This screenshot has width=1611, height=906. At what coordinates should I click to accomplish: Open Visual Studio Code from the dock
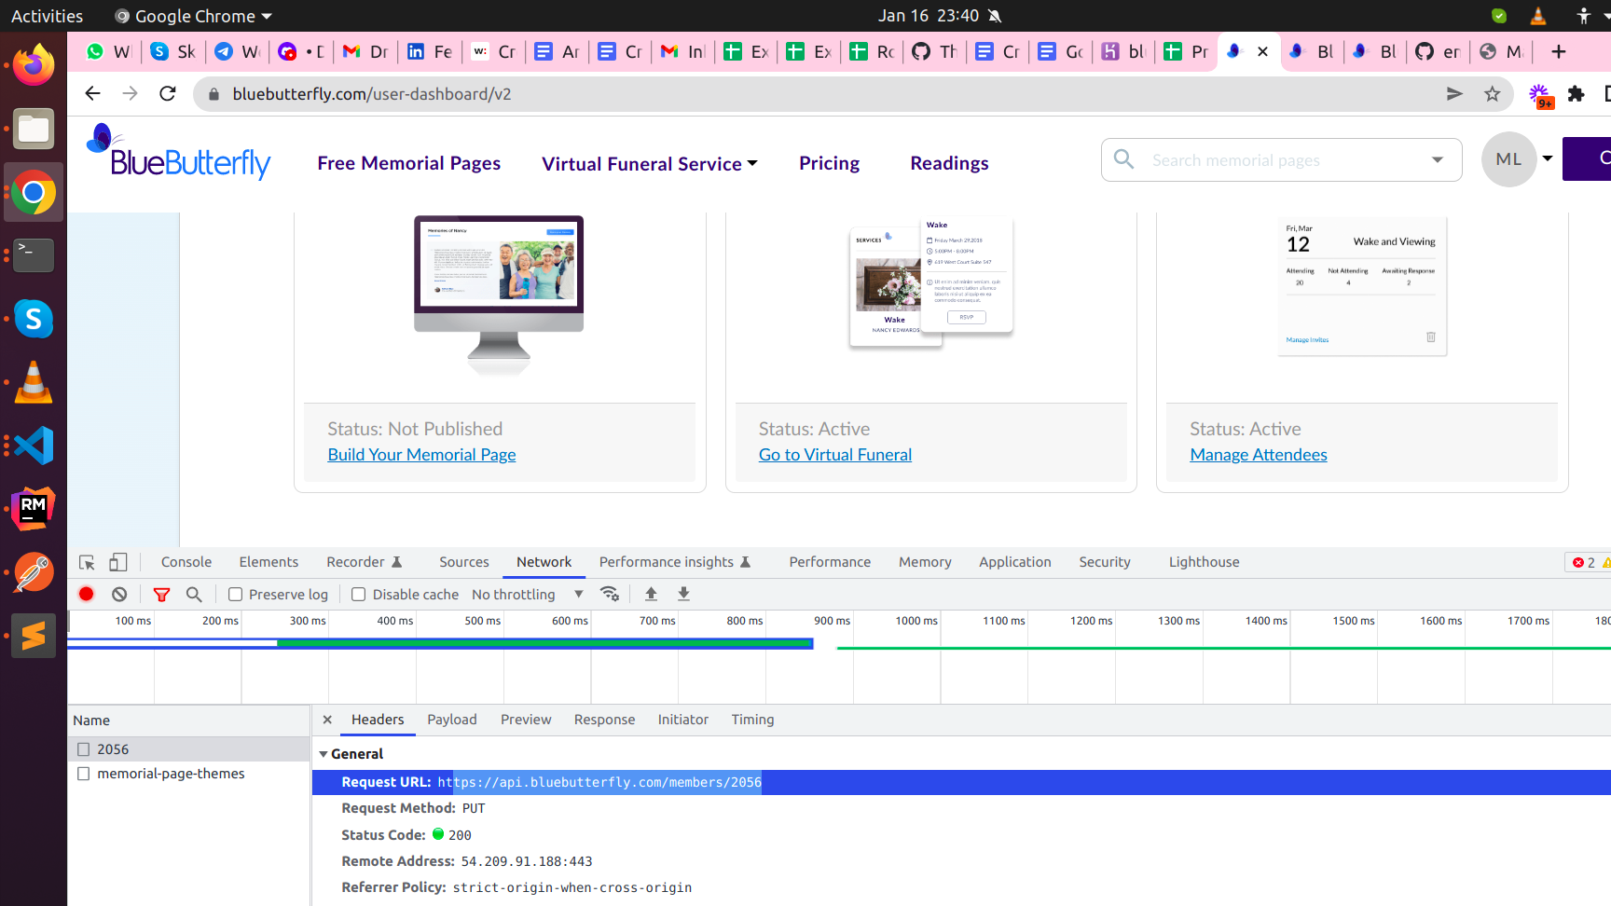pyautogui.click(x=34, y=446)
